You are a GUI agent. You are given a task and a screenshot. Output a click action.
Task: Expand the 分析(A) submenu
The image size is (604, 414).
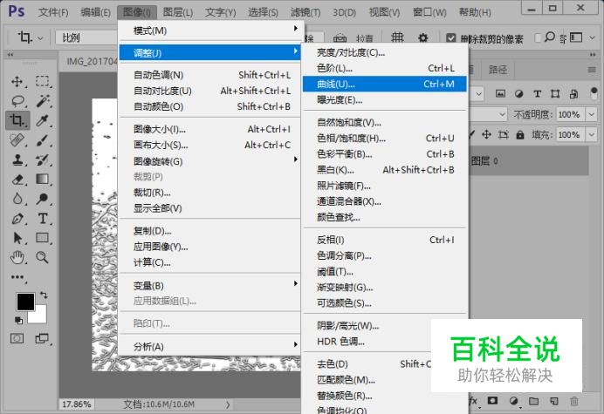tap(210, 346)
